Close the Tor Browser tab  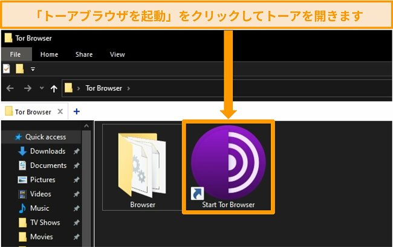click(60, 111)
